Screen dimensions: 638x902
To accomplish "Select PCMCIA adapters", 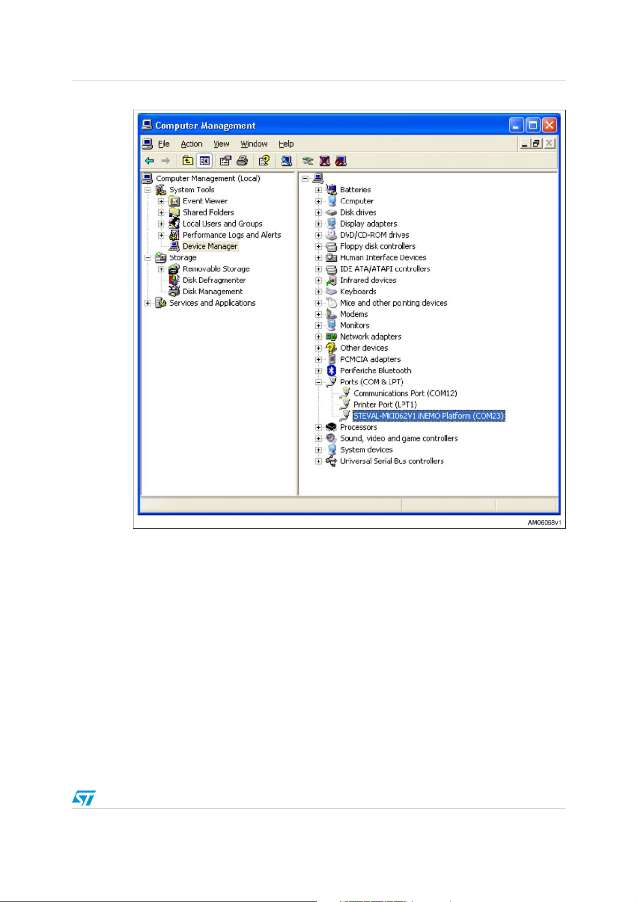I will click(370, 359).
